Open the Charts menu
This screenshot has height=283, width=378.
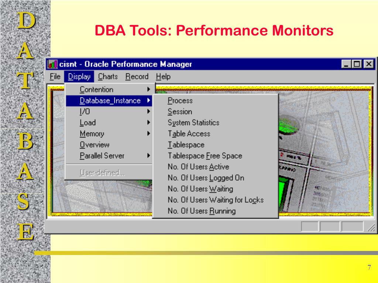[x=108, y=77]
